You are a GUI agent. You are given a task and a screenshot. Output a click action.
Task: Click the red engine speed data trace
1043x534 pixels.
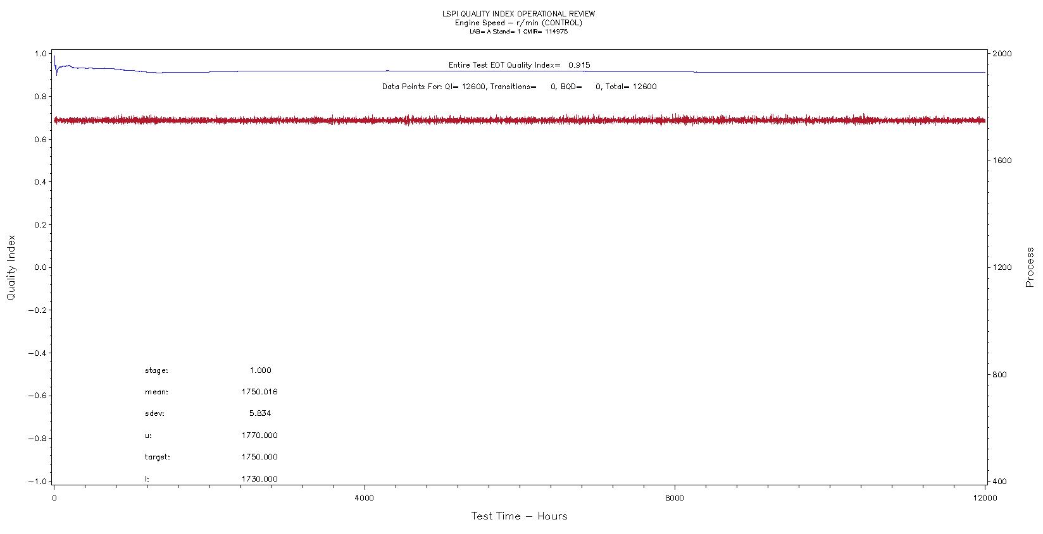pyautogui.click(x=519, y=120)
